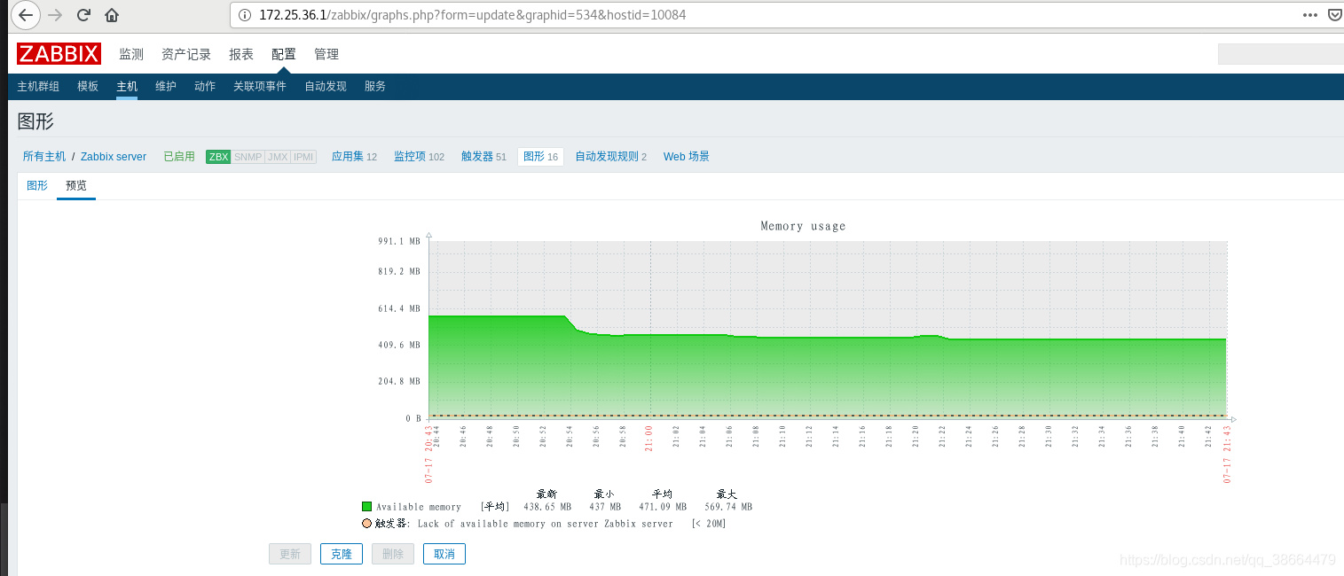Click the SNMP availability badge

[x=248, y=157]
